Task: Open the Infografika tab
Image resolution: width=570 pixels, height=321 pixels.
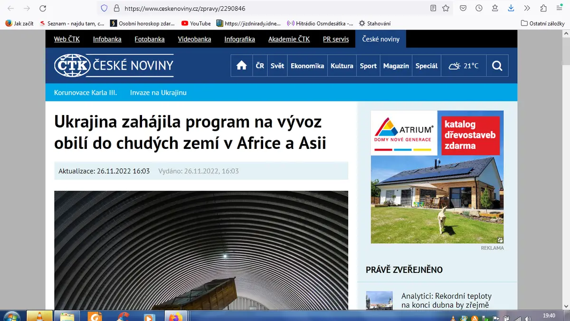Action: pyautogui.click(x=240, y=39)
